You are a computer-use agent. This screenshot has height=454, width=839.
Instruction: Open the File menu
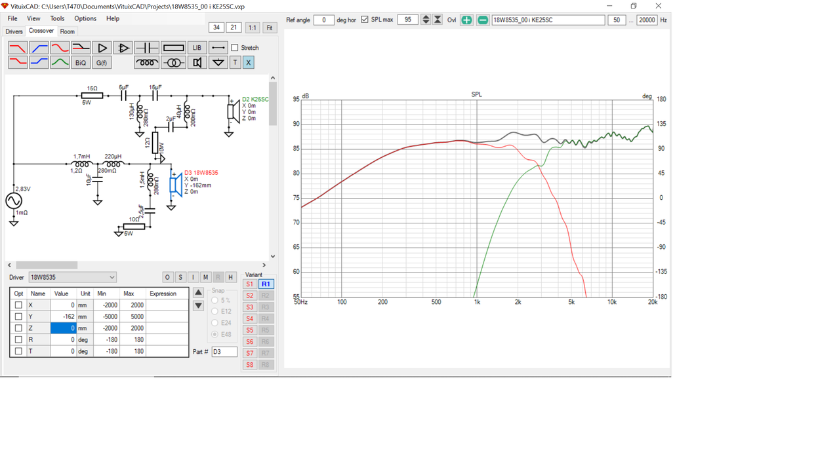point(12,18)
